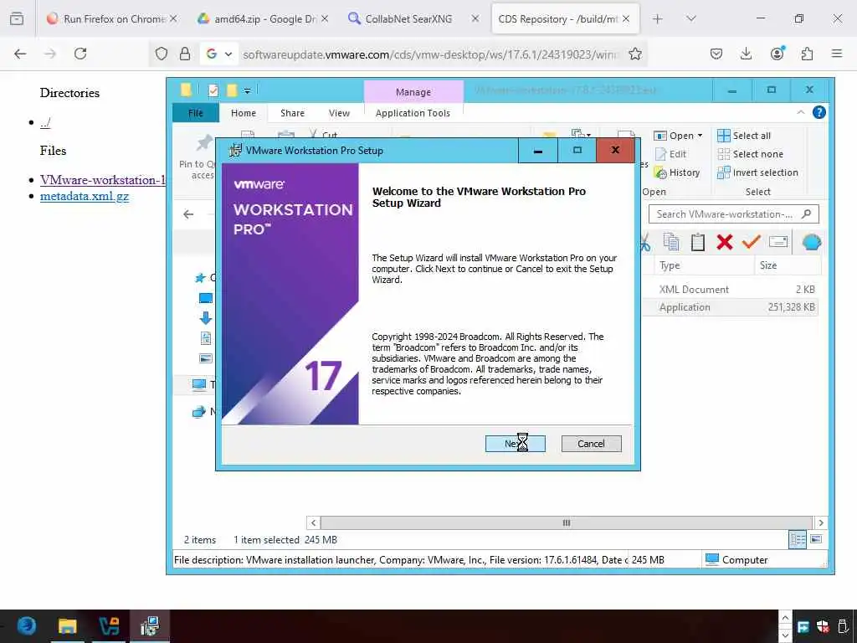Image resolution: width=857 pixels, height=643 pixels.
Task: Open the File tab in Explorer
Action: 196,113
